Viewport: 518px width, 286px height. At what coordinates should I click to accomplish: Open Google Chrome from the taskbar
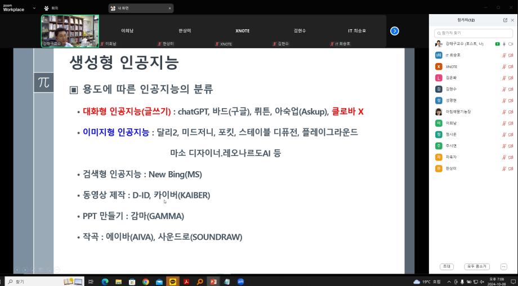145,281
